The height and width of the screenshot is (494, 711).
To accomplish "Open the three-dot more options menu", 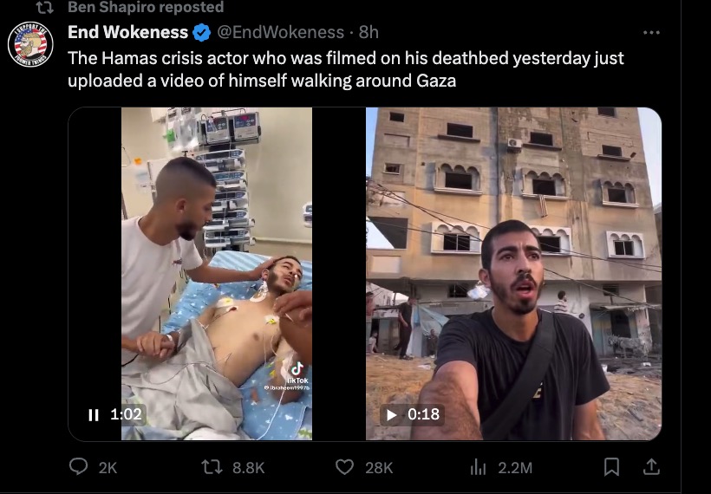I will [651, 33].
